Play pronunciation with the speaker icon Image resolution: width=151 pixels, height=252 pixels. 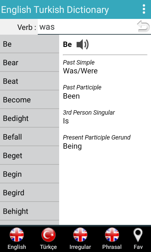[82, 44]
